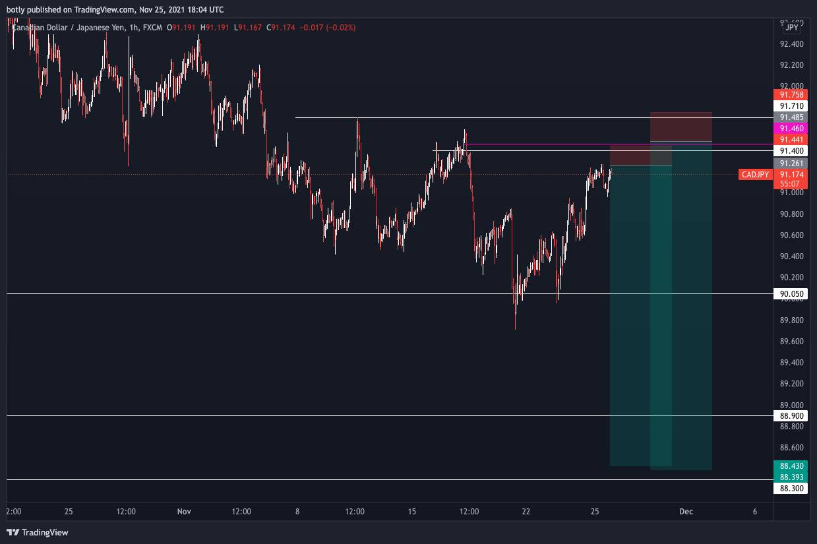Click the 8 date on time axis
817x544 pixels.
(x=297, y=511)
